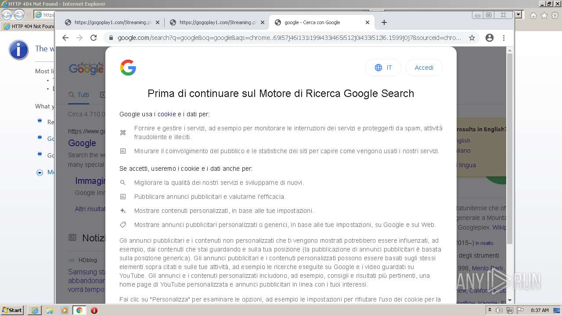Click the Accedi sign-in button
The image size is (562, 316).
coord(424,68)
